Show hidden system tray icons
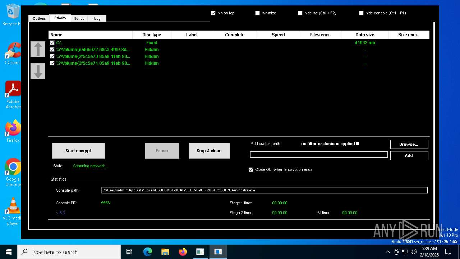460x259 pixels. click(x=387, y=252)
